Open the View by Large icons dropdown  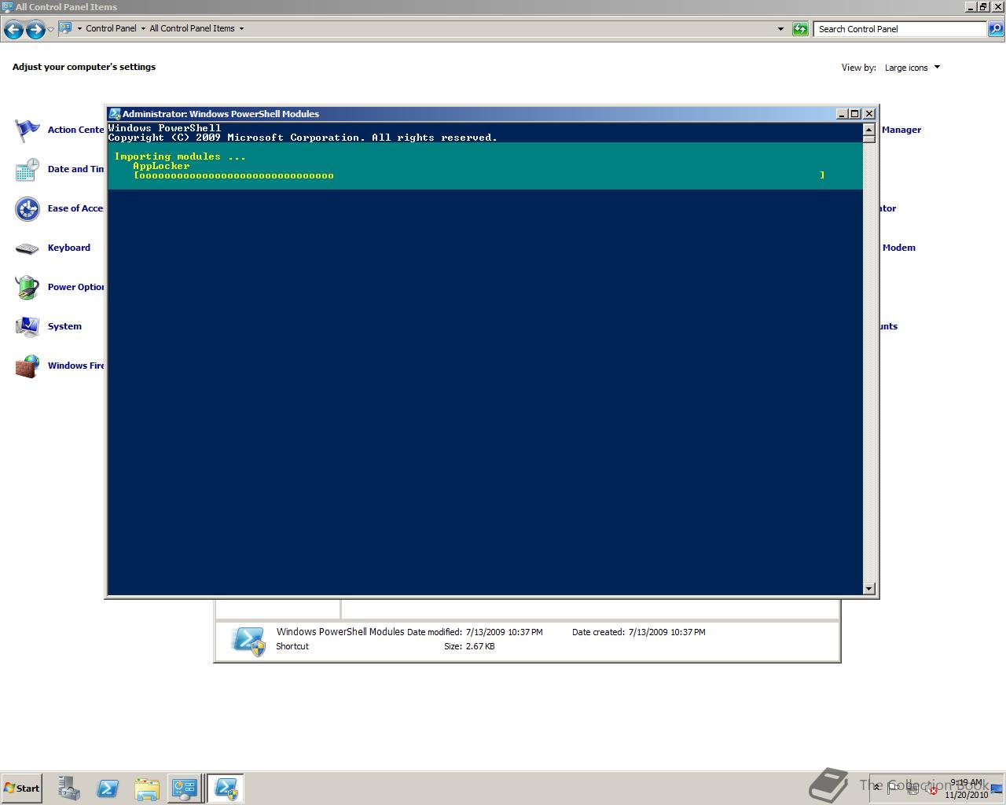pos(912,68)
